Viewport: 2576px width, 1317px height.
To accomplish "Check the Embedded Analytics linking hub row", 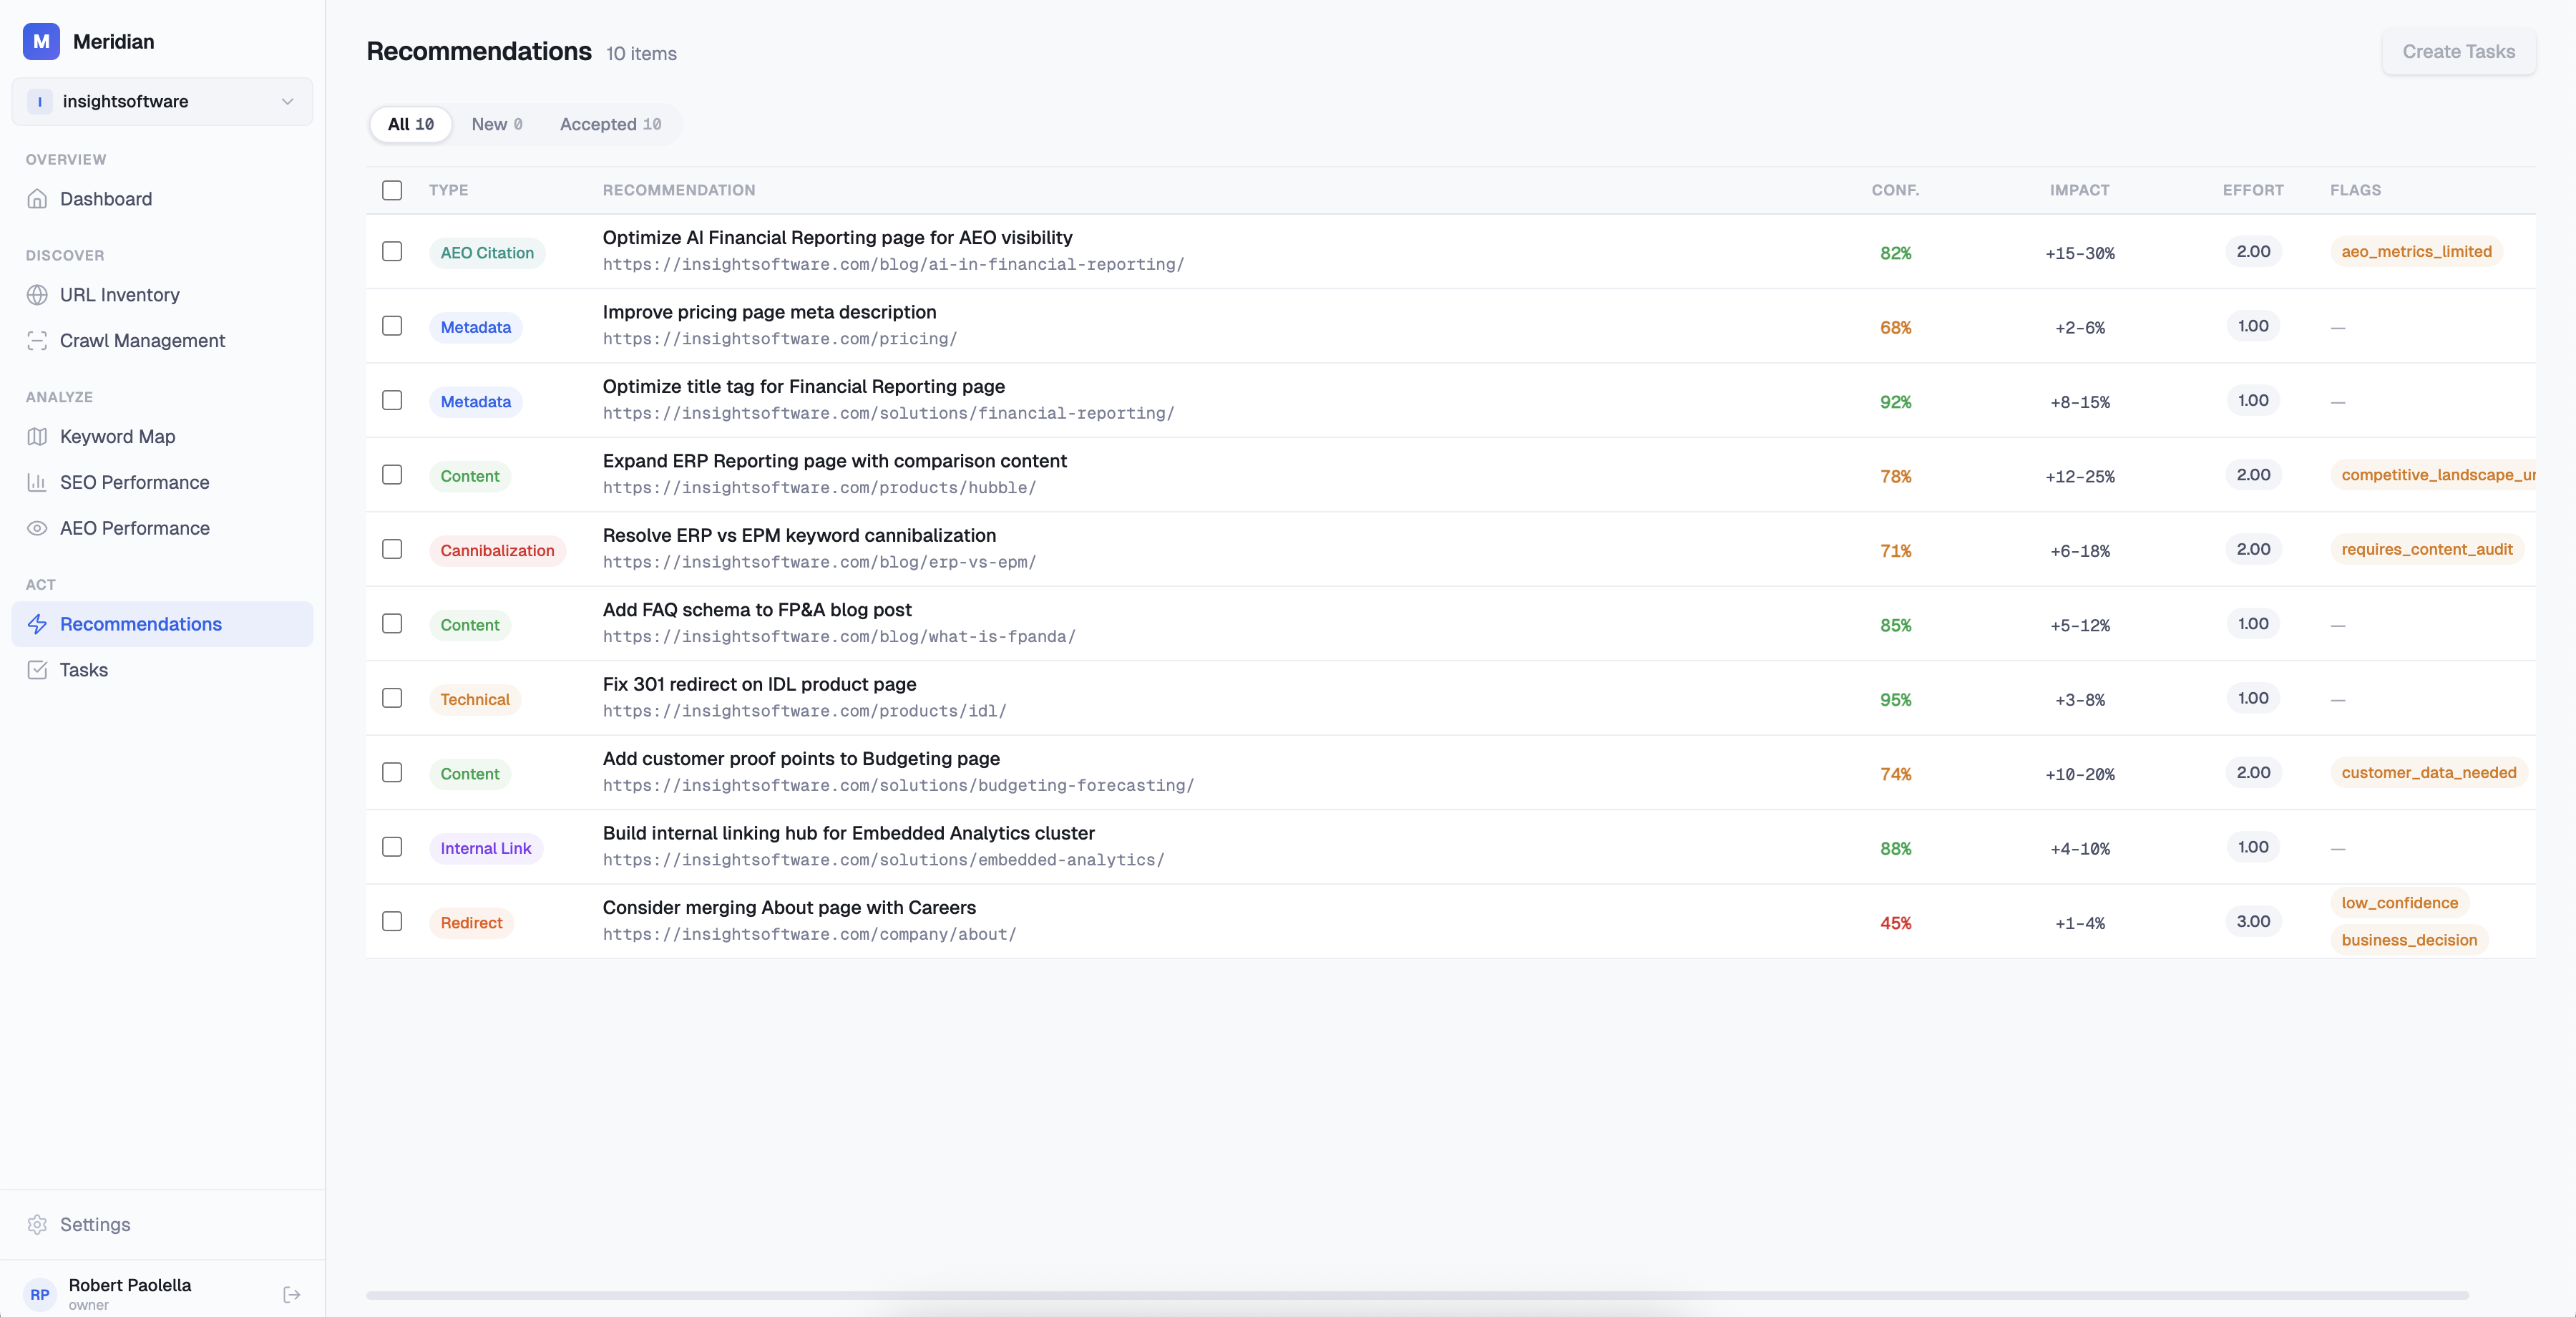I will coord(392,847).
